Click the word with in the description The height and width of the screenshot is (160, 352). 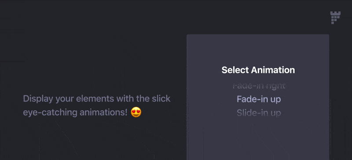coord(133,99)
